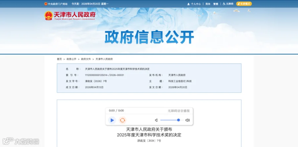Select the 成文日期 value 2026年04月13日
The height and width of the screenshot is (147, 298).
[94, 87]
